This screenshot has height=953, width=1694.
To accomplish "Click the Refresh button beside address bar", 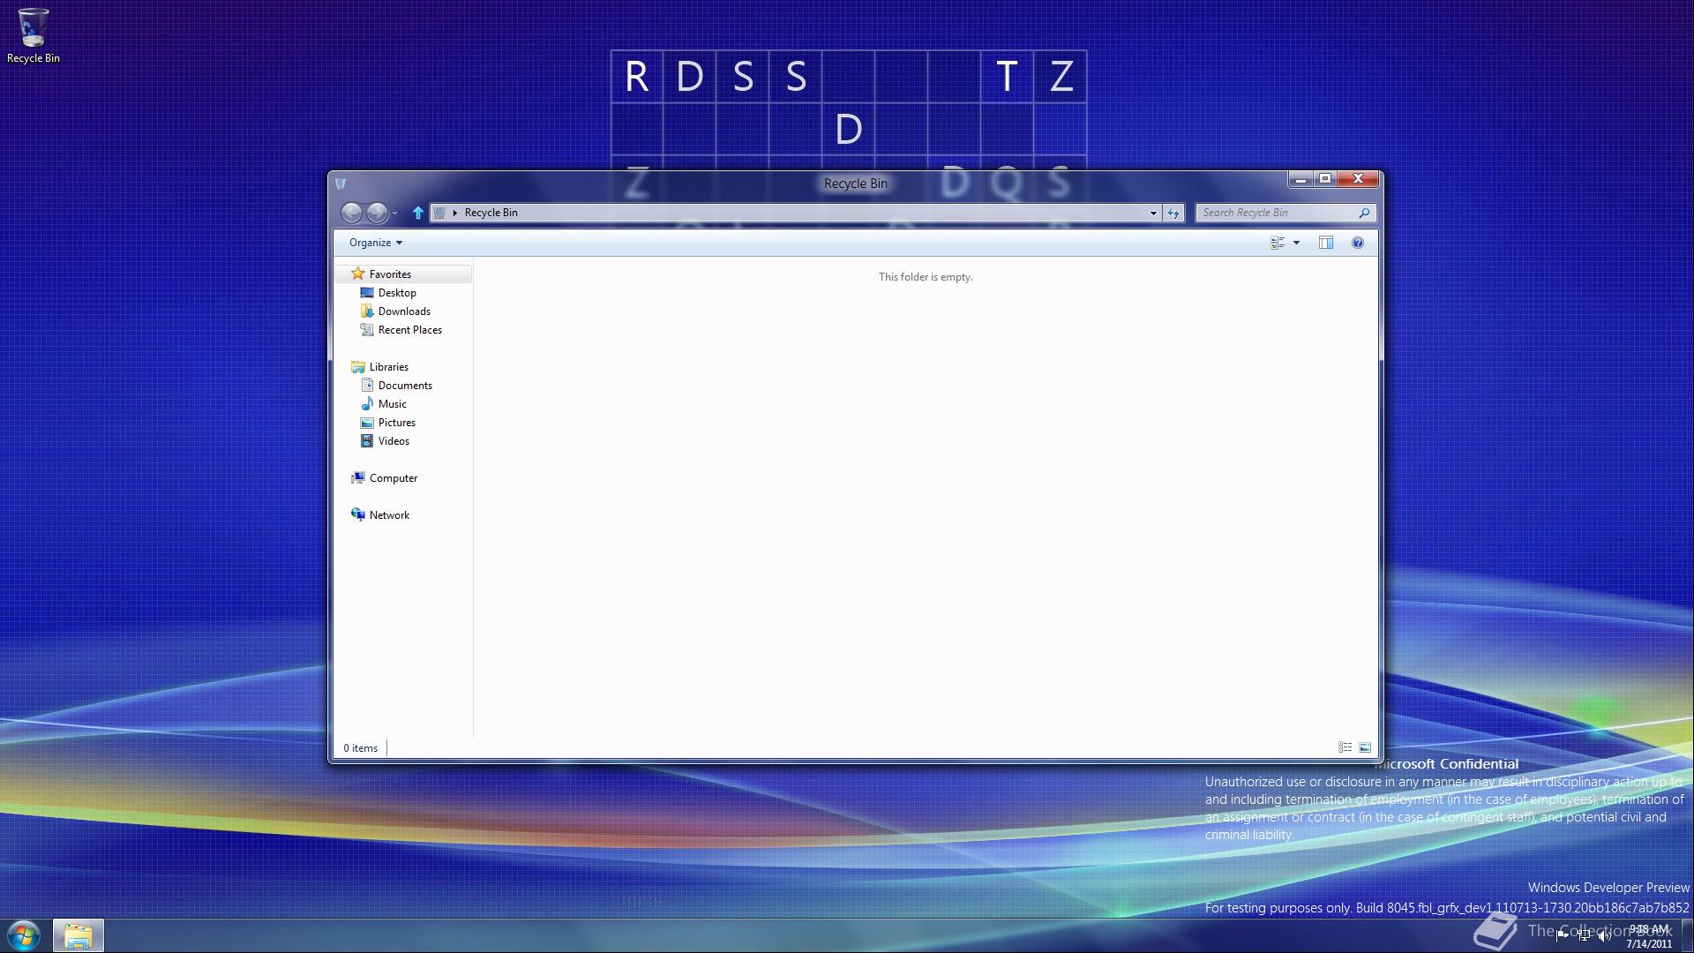I will [x=1173, y=213].
